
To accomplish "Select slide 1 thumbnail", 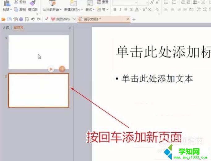I will 39,52.
